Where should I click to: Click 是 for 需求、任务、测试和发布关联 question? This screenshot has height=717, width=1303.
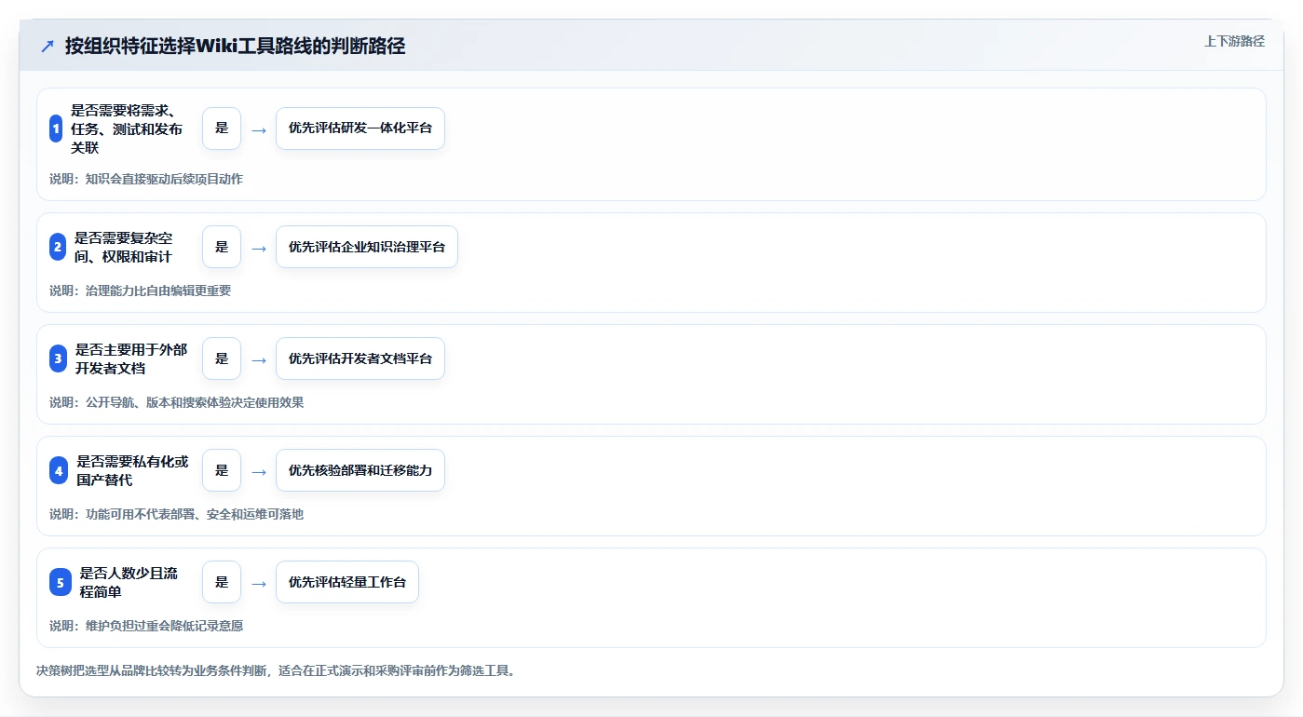coord(222,129)
